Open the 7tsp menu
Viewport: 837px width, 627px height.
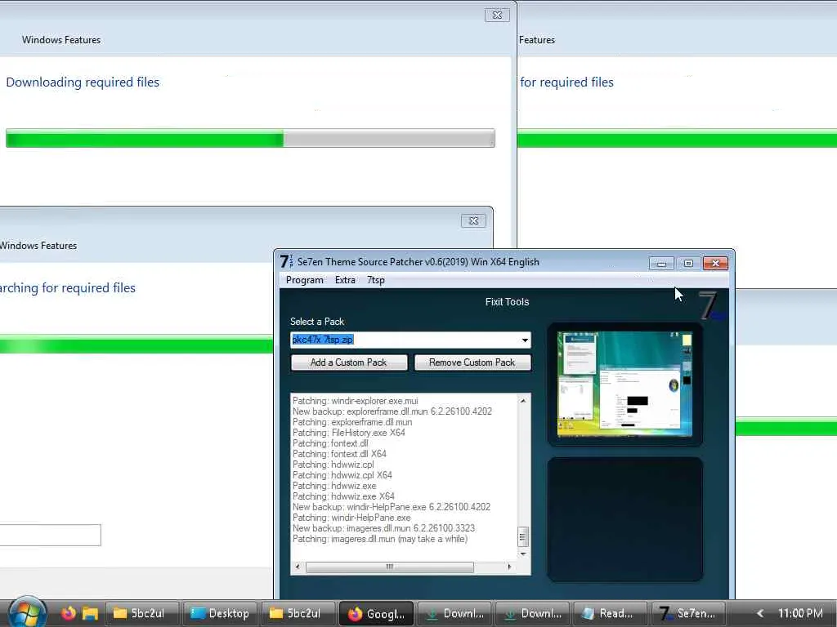pos(376,280)
